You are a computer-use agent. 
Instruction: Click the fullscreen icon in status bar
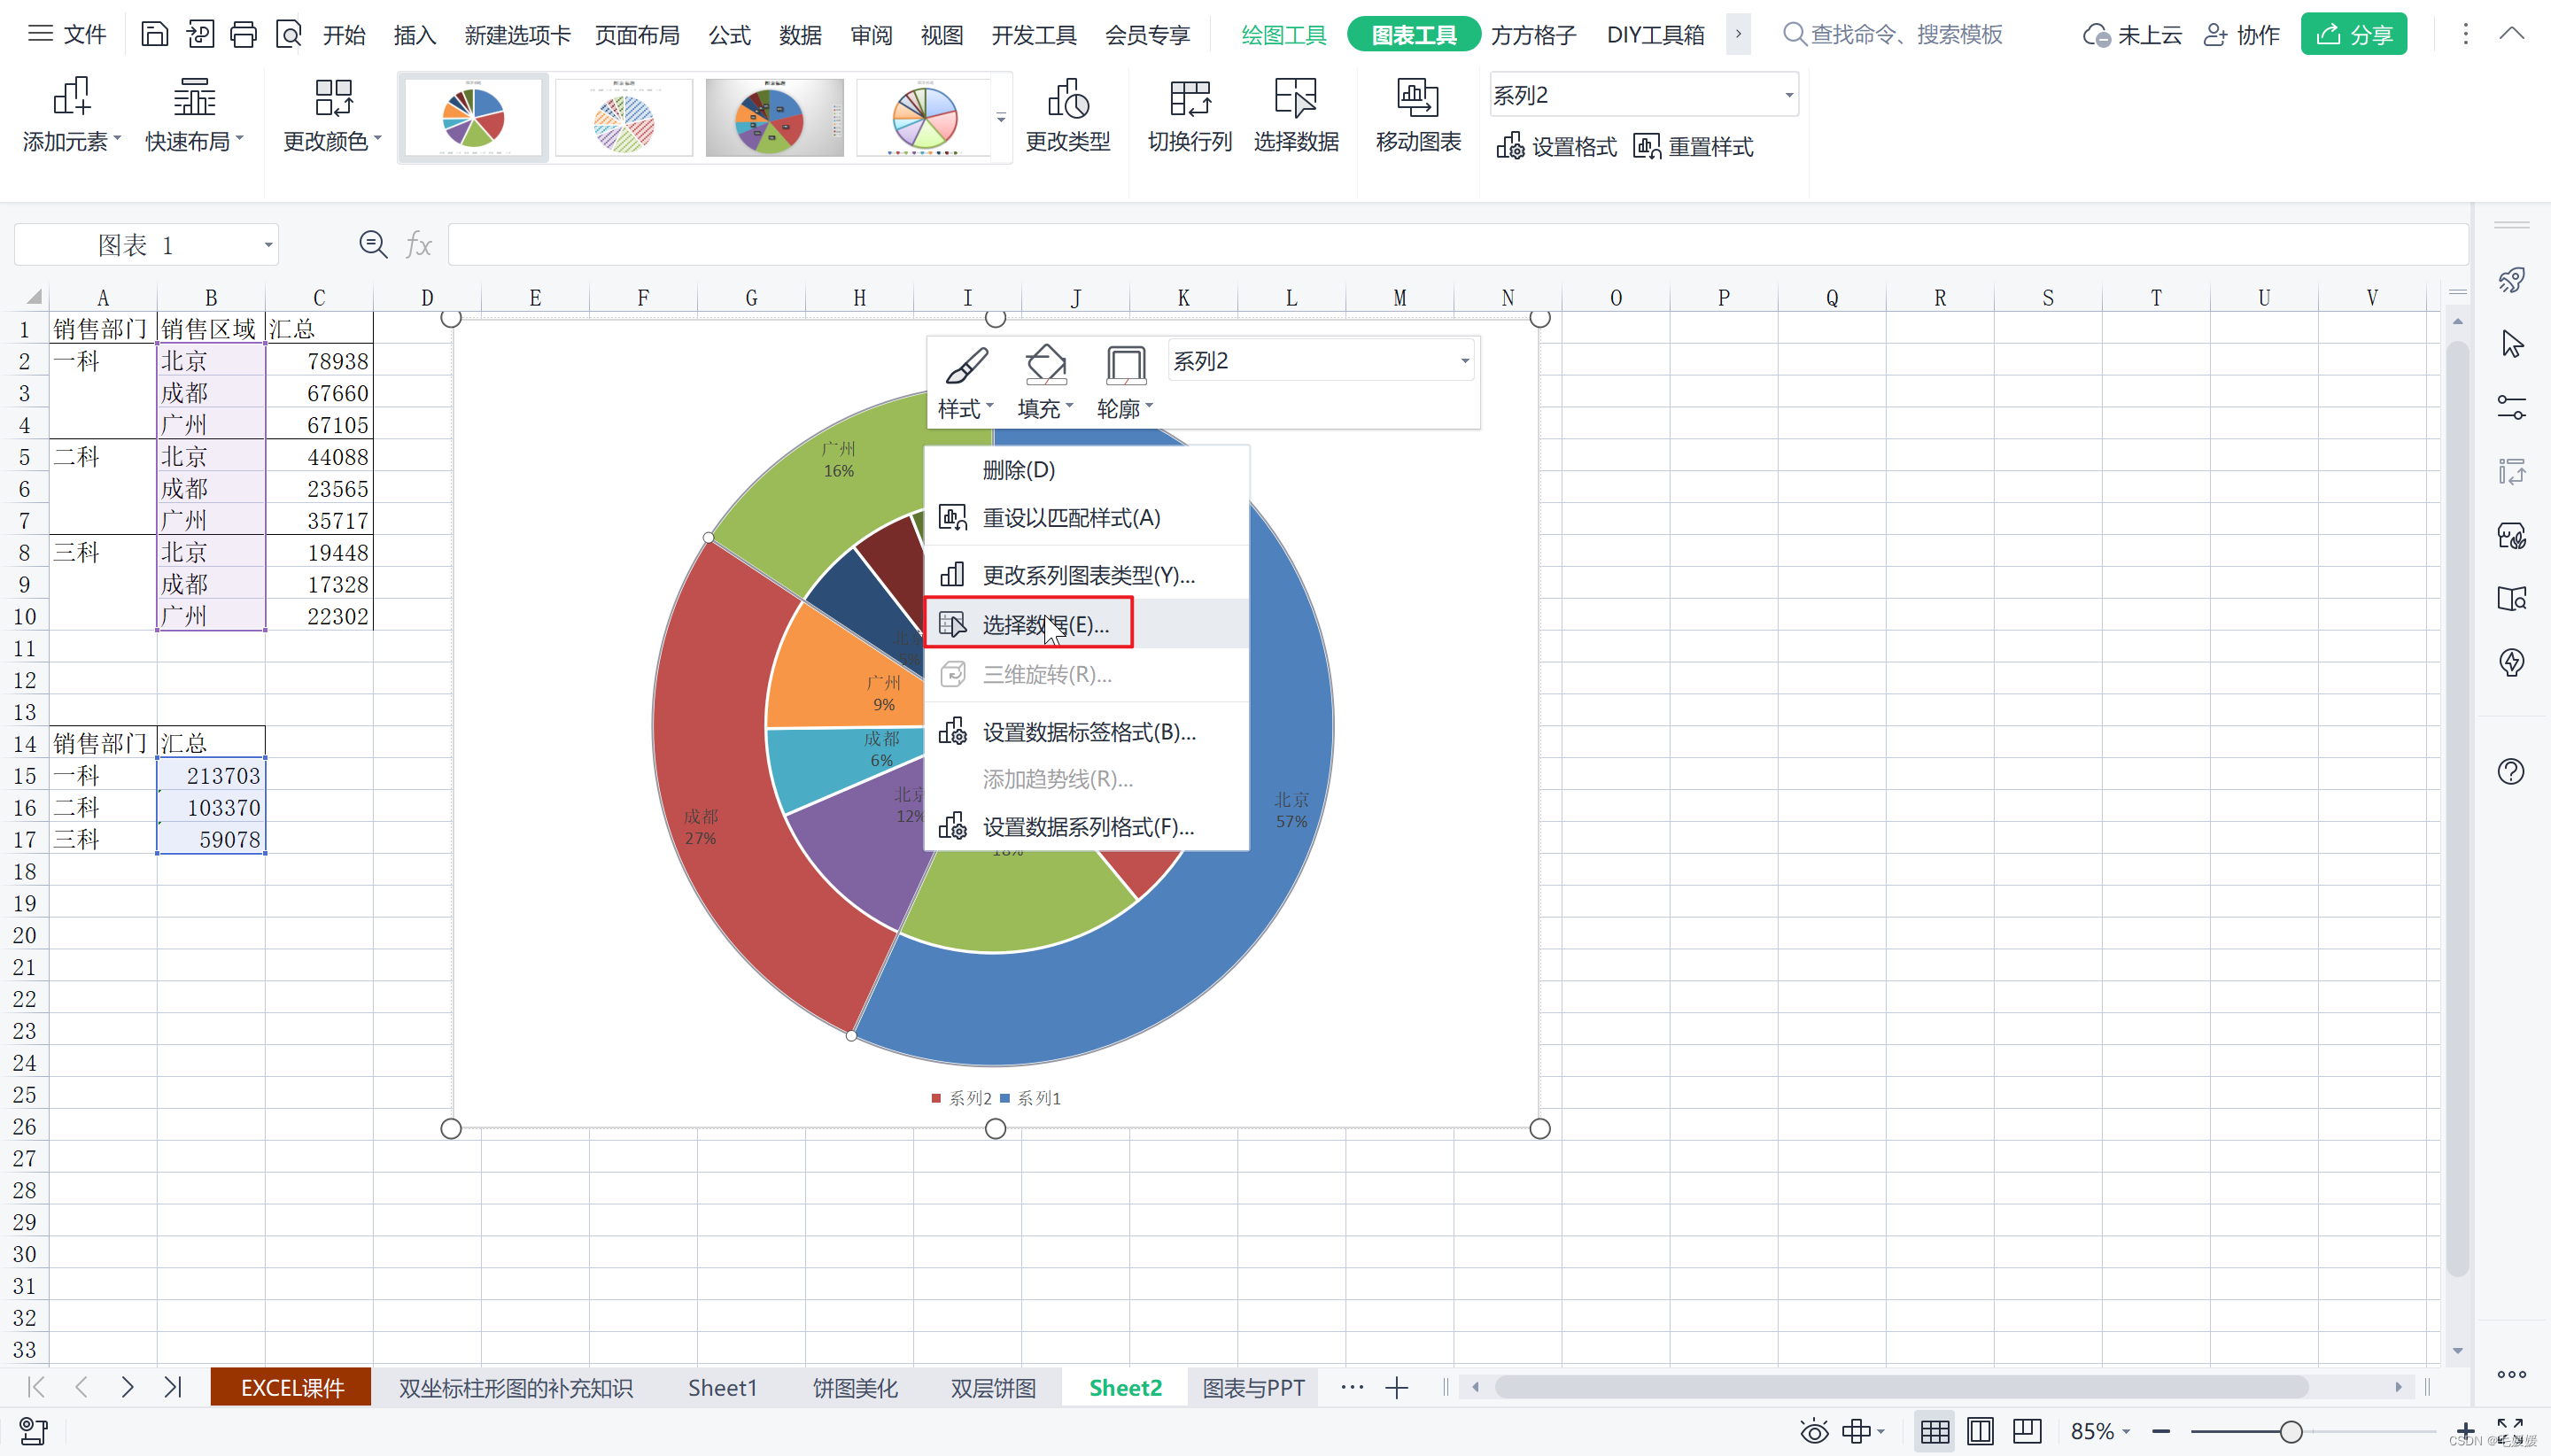coord(2510,1432)
